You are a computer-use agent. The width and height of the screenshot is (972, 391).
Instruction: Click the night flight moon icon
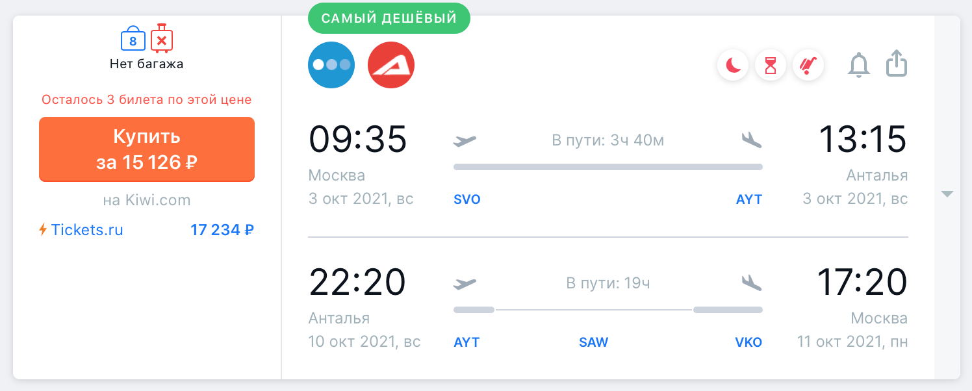733,66
